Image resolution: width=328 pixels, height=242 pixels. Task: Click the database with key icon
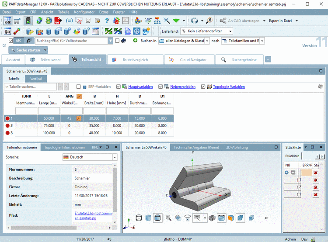click(30, 31)
